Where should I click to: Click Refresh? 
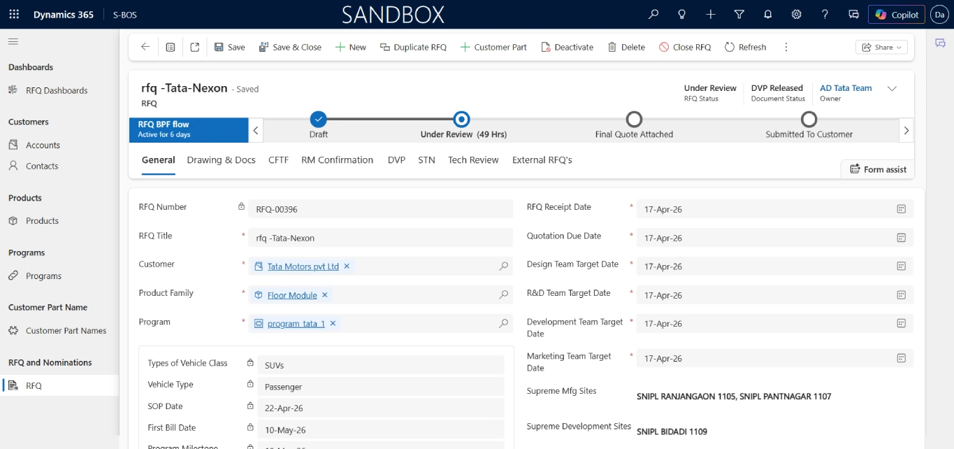tap(745, 47)
